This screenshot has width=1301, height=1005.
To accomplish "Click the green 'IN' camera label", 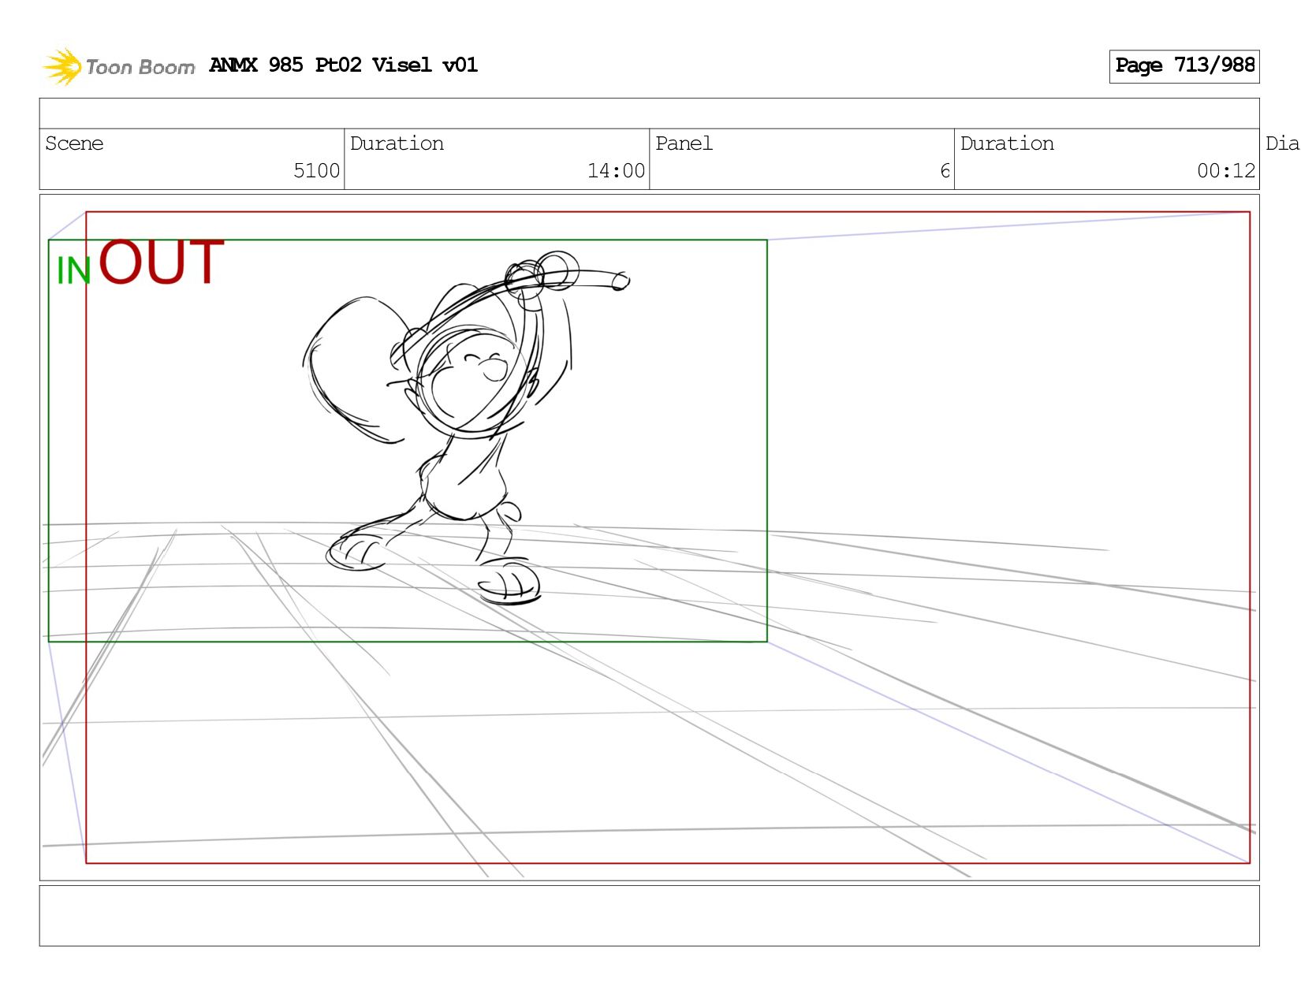I will [x=74, y=271].
